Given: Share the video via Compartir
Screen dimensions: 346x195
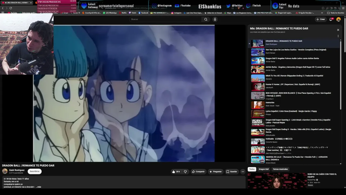Looking at the screenshot, I should pos(198,171).
